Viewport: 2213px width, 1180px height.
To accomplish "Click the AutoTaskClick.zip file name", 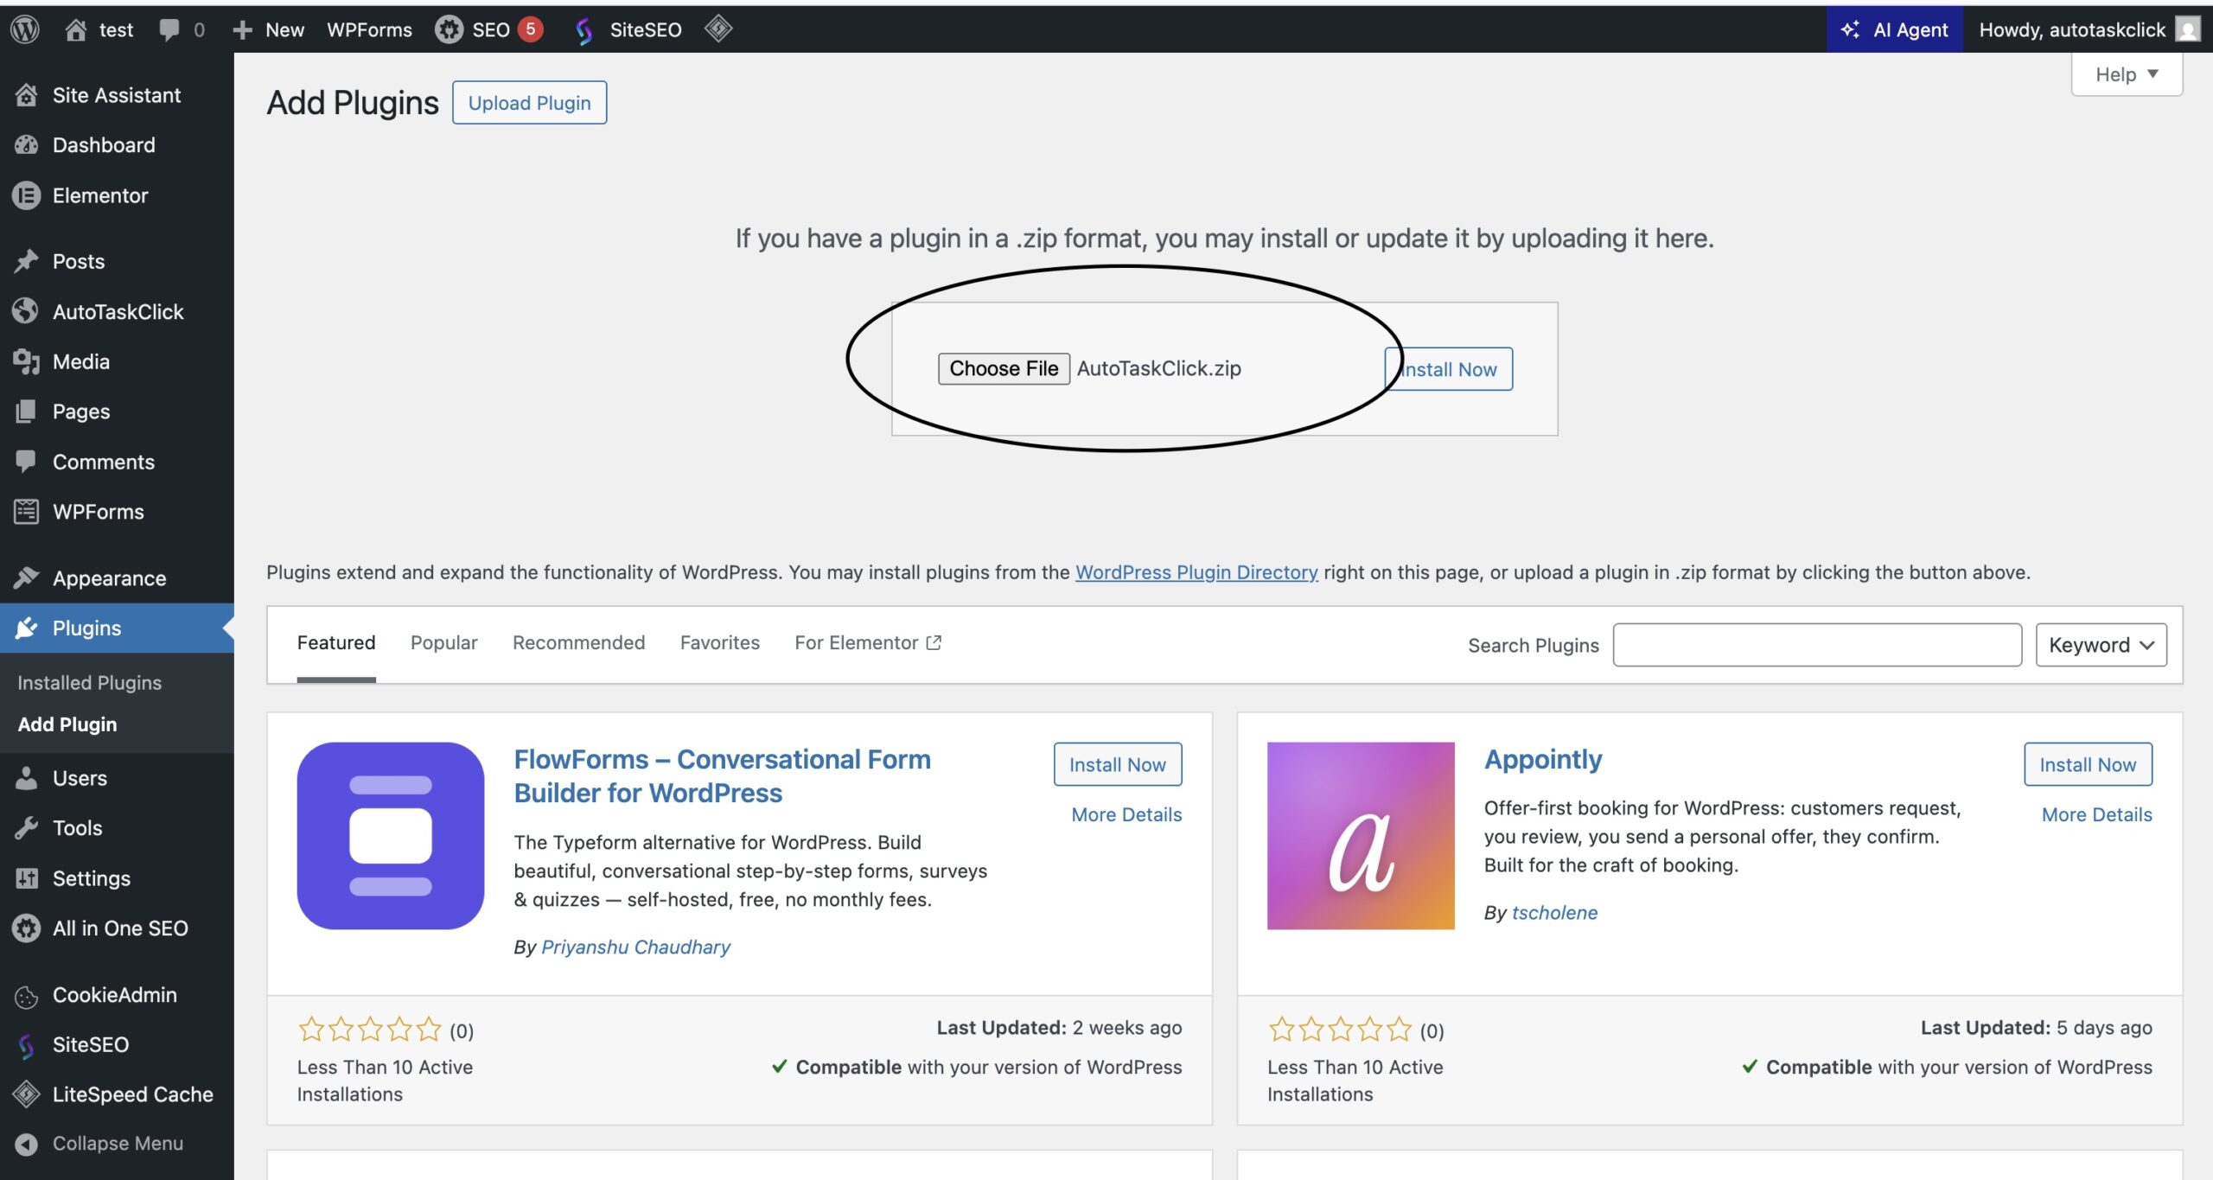I will click(1159, 368).
